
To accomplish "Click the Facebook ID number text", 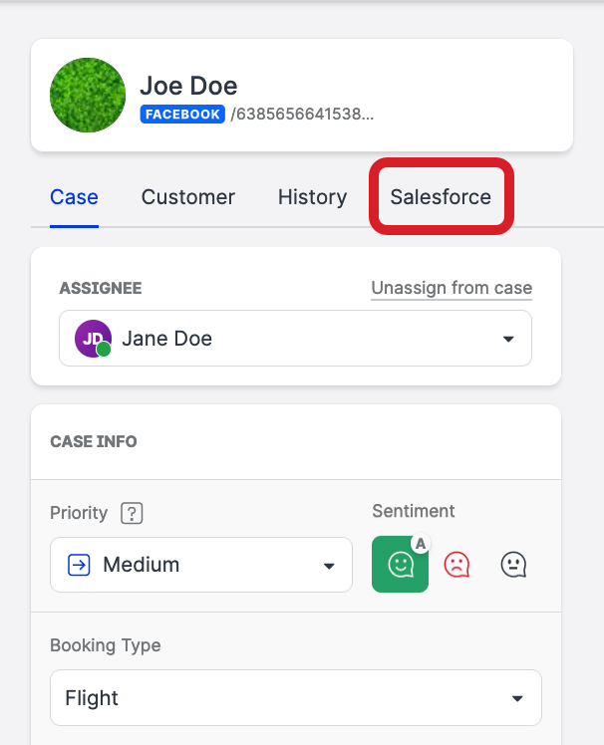I will pyautogui.click(x=302, y=115).
